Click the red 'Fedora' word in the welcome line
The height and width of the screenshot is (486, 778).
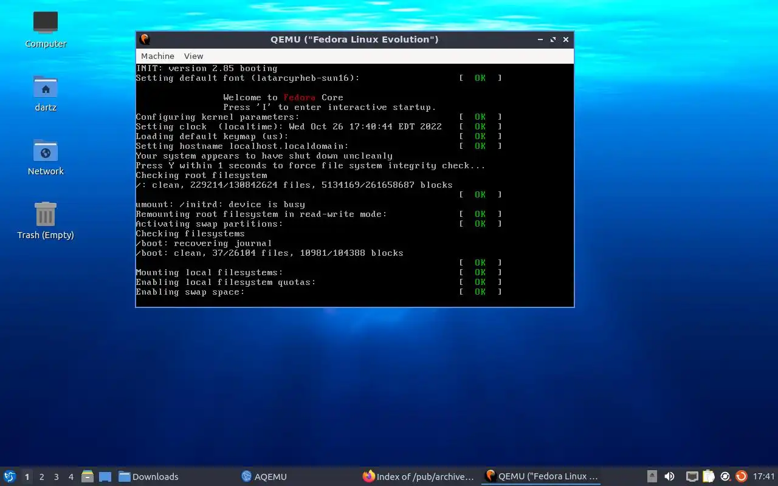click(x=299, y=97)
